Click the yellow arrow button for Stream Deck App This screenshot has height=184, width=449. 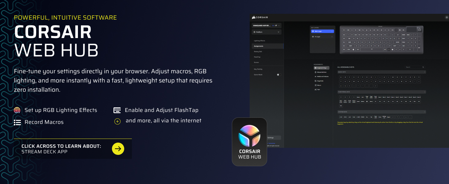(118, 149)
